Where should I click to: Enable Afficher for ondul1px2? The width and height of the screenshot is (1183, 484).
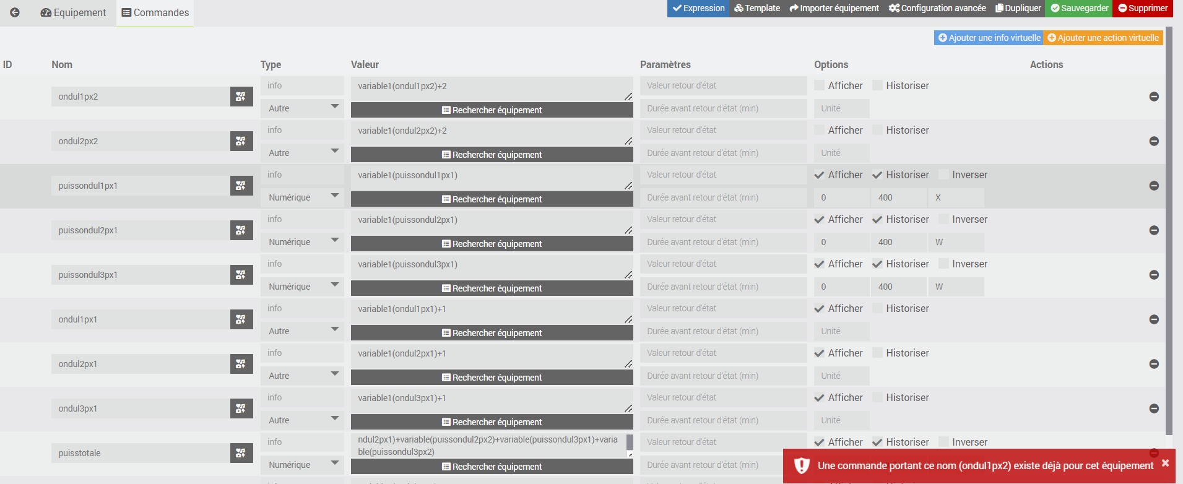tap(819, 85)
